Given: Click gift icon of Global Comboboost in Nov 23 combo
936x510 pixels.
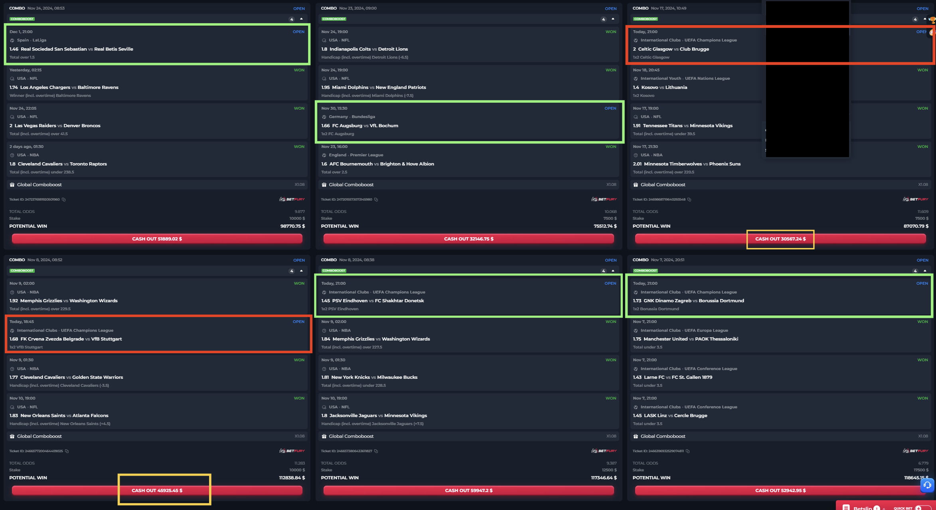Looking at the screenshot, I should [324, 185].
